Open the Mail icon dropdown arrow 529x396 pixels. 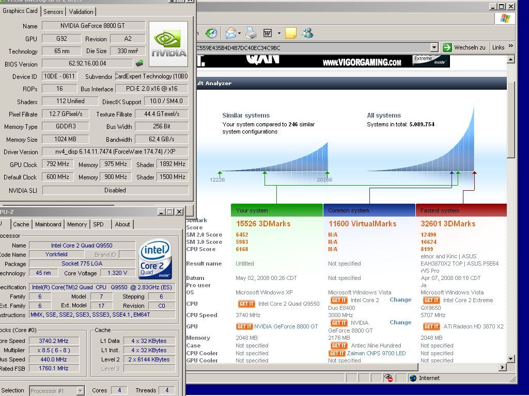pos(239,33)
